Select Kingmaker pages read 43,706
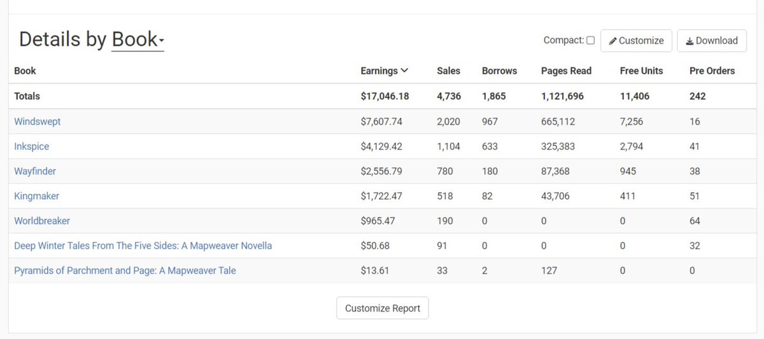The image size is (764, 339). coord(555,196)
